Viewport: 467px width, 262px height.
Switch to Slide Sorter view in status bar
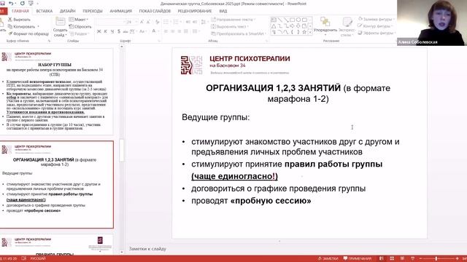click(x=392, y=258)
